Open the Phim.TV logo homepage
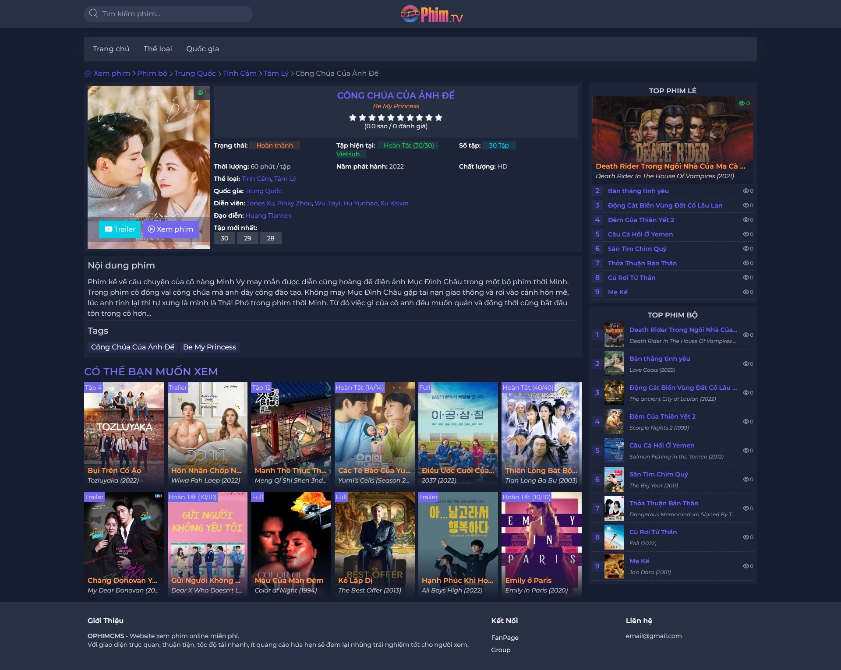Viewport: 841px width, 670px height. pyautogui.click(x=431, y=14)
